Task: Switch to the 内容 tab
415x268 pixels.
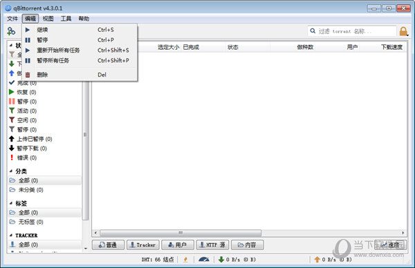Action: [x=247, y=245]
